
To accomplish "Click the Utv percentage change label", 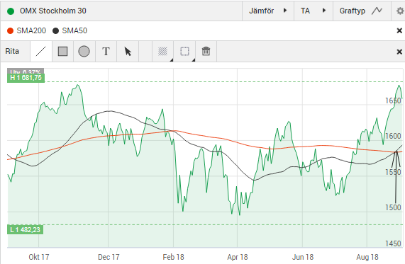I will (26, 71).
